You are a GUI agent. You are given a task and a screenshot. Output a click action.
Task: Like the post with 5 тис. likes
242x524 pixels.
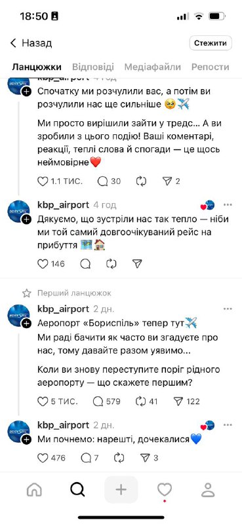43,402
